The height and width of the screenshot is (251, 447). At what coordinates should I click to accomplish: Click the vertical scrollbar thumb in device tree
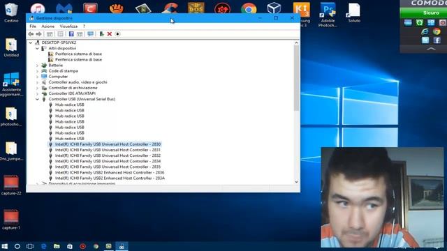point(296,78)
